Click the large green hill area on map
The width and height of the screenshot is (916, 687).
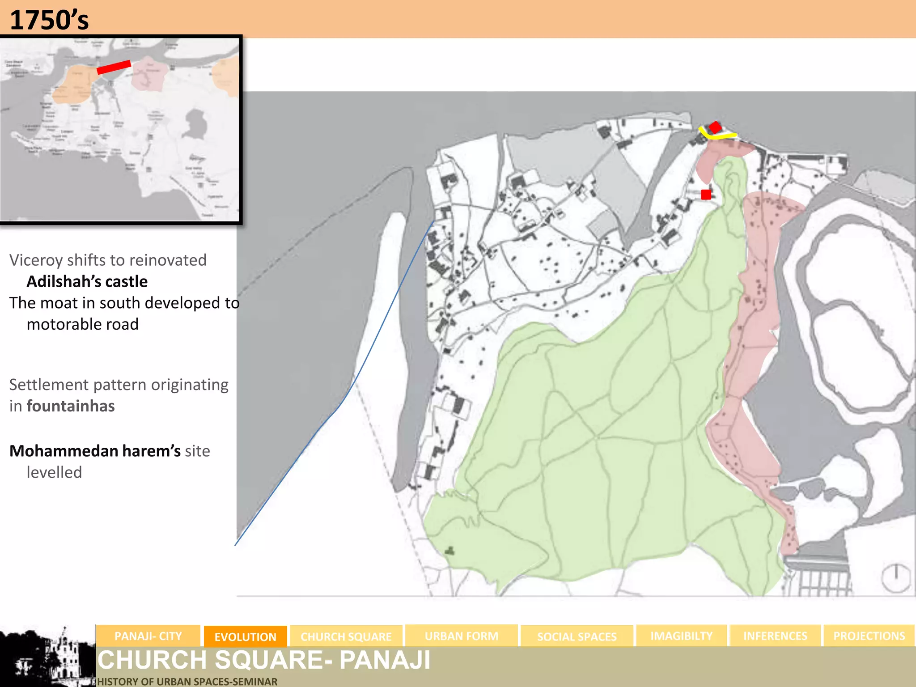626,447
